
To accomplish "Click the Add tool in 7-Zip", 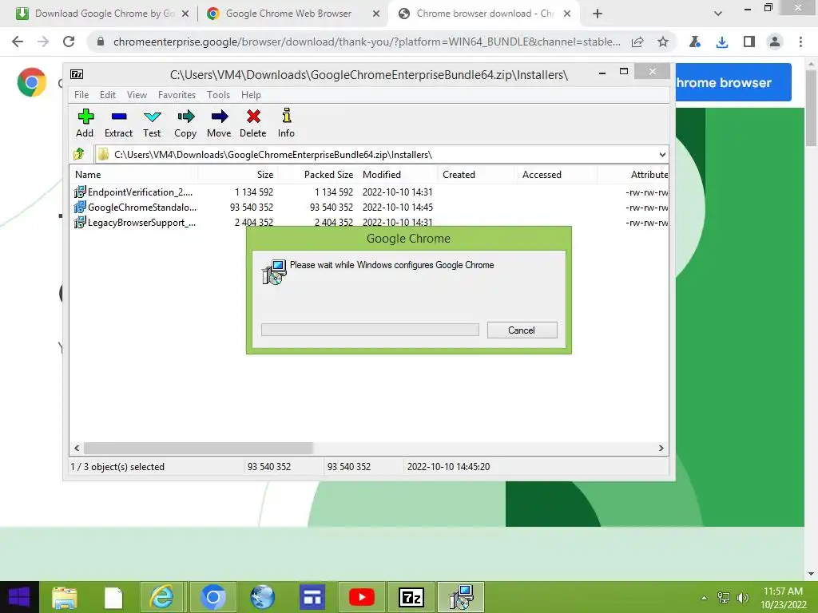I will click(x=85, y=124).
